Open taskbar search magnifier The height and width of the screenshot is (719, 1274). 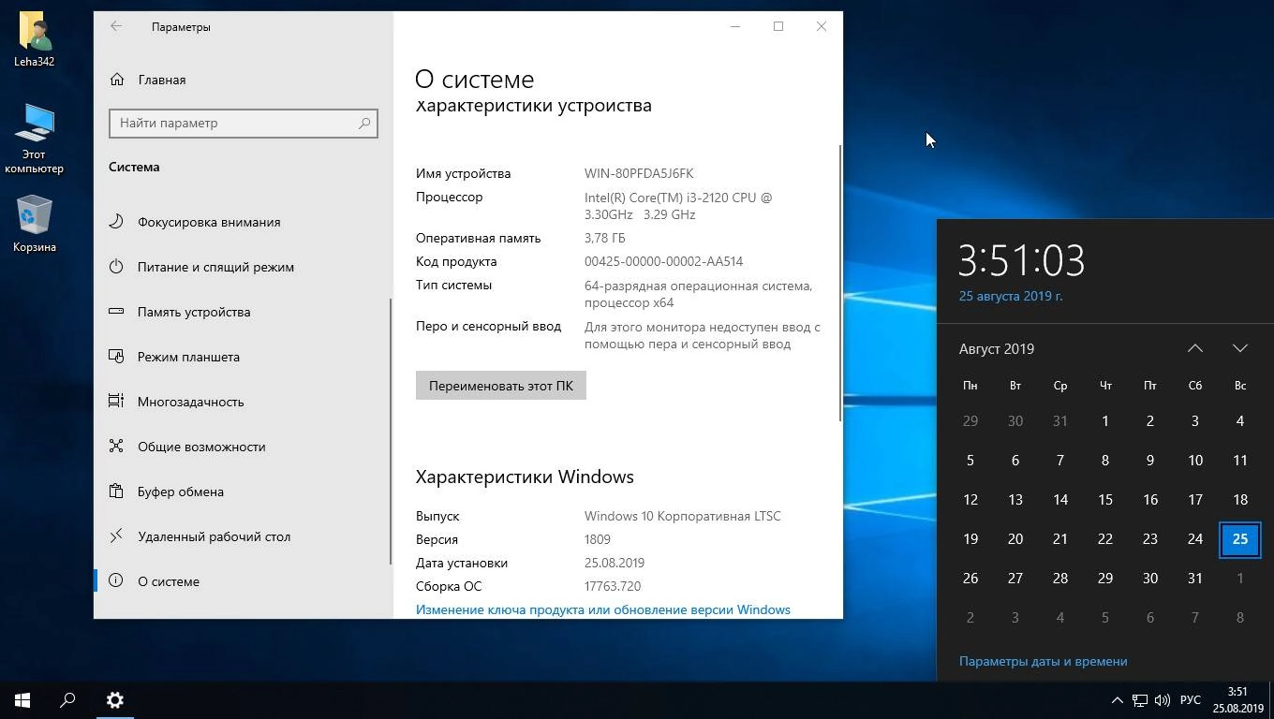[x=67, y=700]
